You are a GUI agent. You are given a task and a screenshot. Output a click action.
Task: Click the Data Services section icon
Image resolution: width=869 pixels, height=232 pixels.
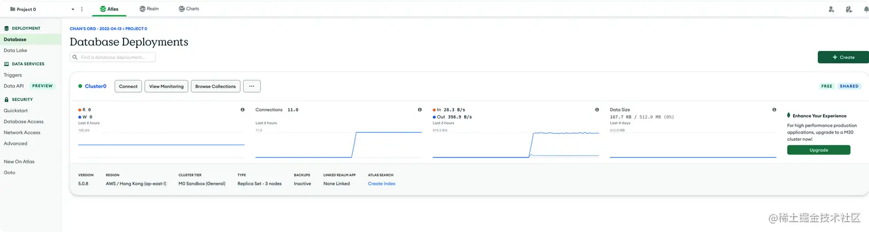tap(6, 64)
